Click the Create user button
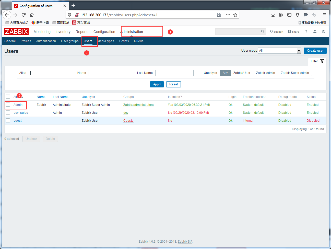This screenshot has width=331, height=249. [315, 51]
